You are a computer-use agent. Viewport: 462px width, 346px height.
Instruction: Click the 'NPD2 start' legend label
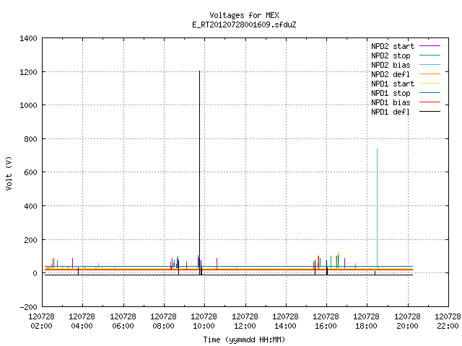click(x=393, y=46)
